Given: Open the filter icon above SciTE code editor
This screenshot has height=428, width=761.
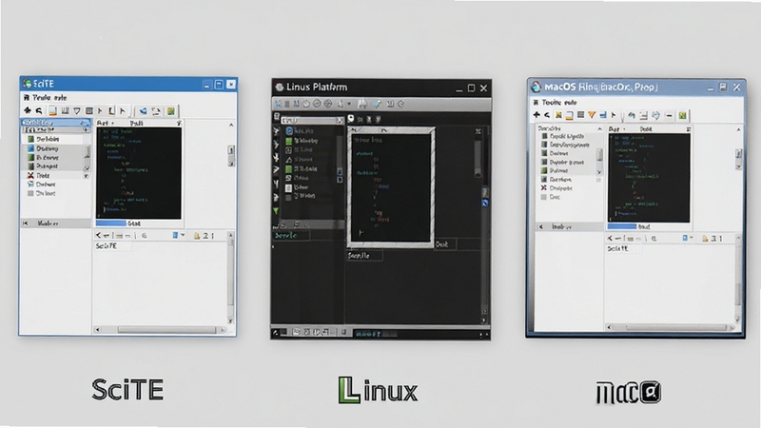Looking at the screenshot, I should (x=179, y=124).
